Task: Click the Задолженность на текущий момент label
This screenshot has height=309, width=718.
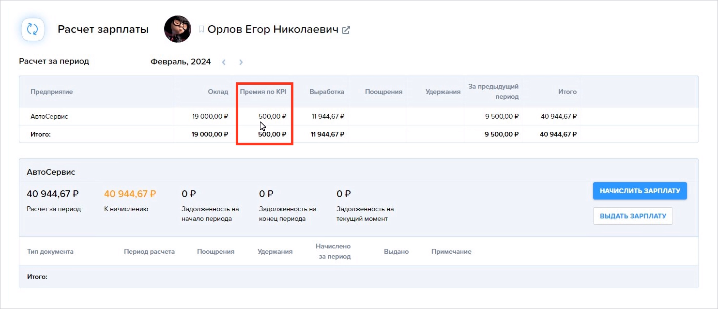Action: 365,214
